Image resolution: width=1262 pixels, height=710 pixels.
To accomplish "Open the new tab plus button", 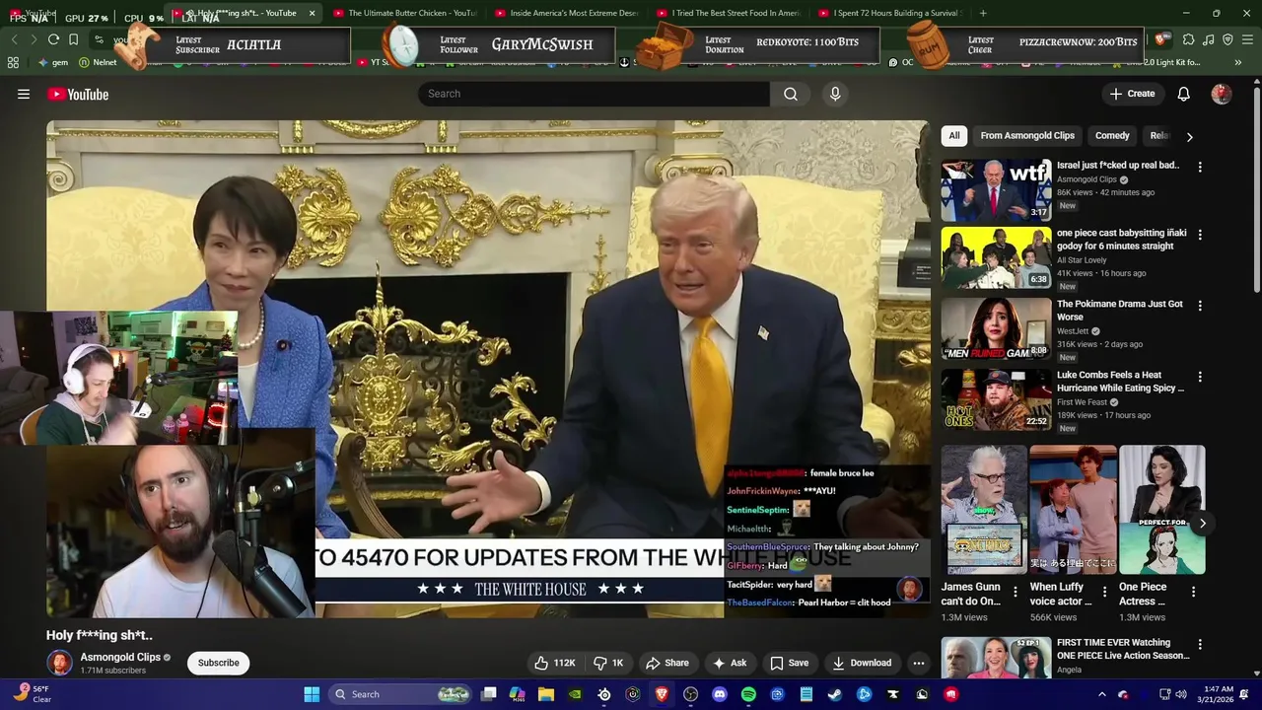I will 983,13.
